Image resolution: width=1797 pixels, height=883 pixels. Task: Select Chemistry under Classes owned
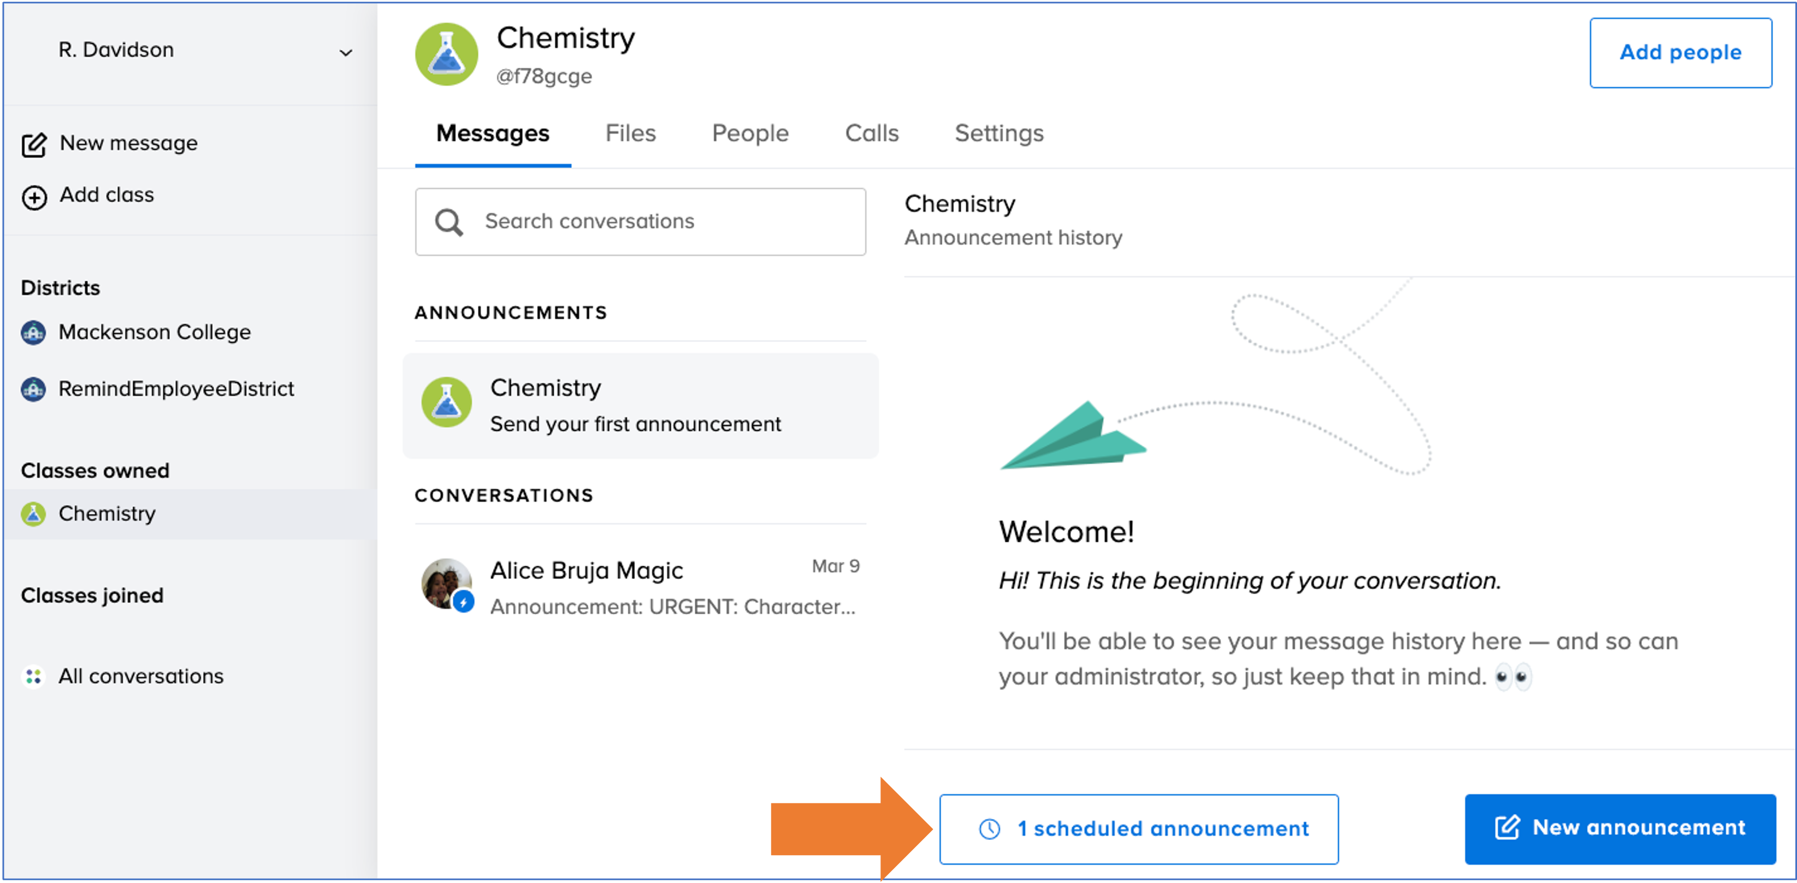coord(107,514)
